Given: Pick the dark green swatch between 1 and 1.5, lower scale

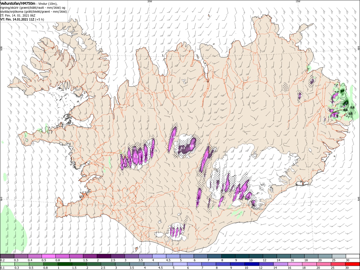Looking at the screenshot, I should coord(65,264).
